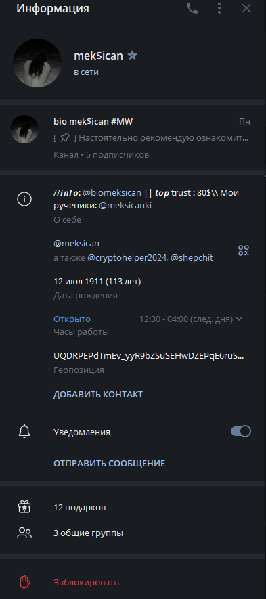Open the @biomeksican link in bio

click(112, 193)
